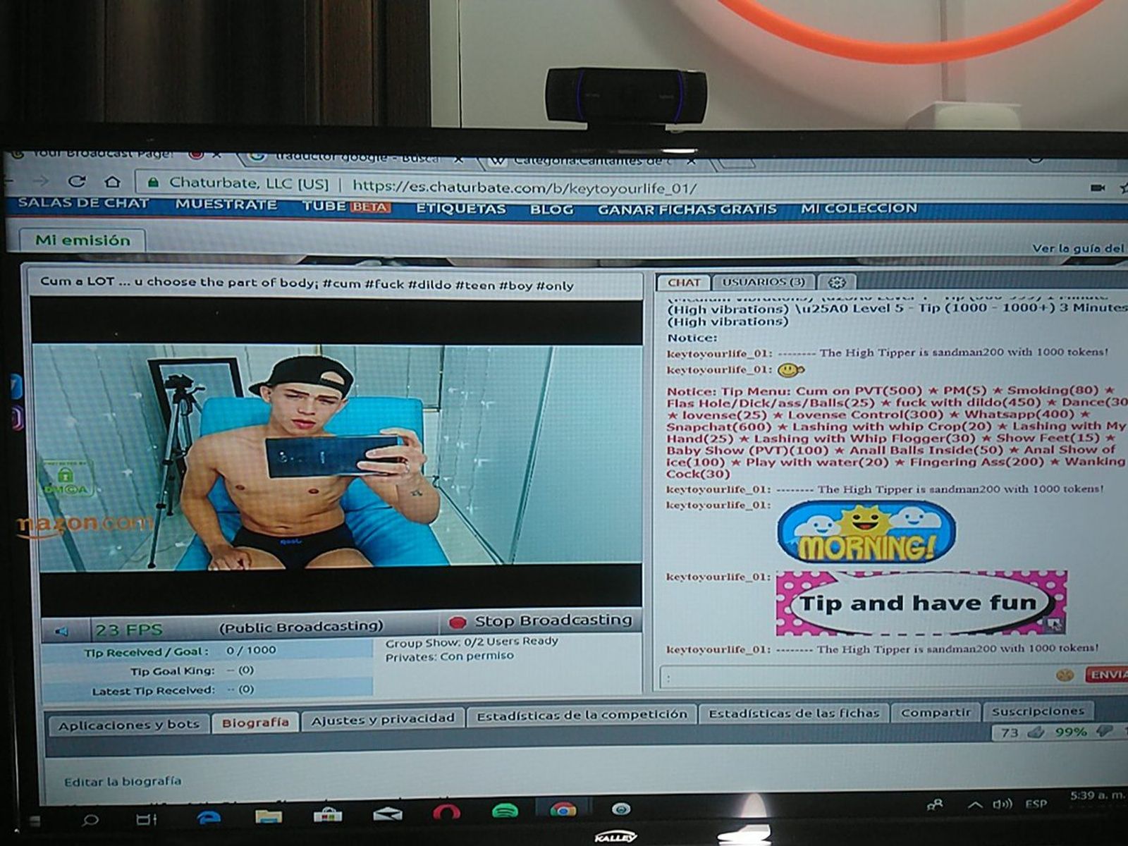Click the thumbs up rating icon
Image resolution: width=1128 pixels, height=846 pixels.
click(x=1036, y=732)
